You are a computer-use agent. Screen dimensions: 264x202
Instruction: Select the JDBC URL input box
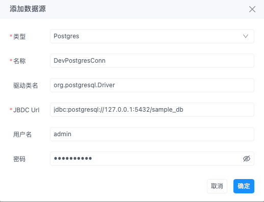(152, 110)
